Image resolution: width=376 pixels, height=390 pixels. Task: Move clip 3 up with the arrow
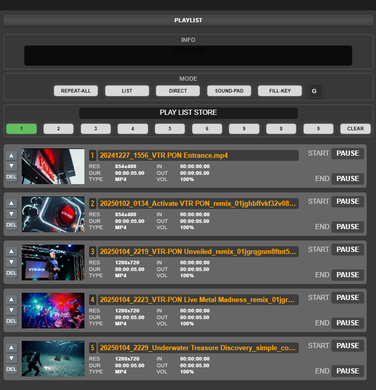click(11, 251)
